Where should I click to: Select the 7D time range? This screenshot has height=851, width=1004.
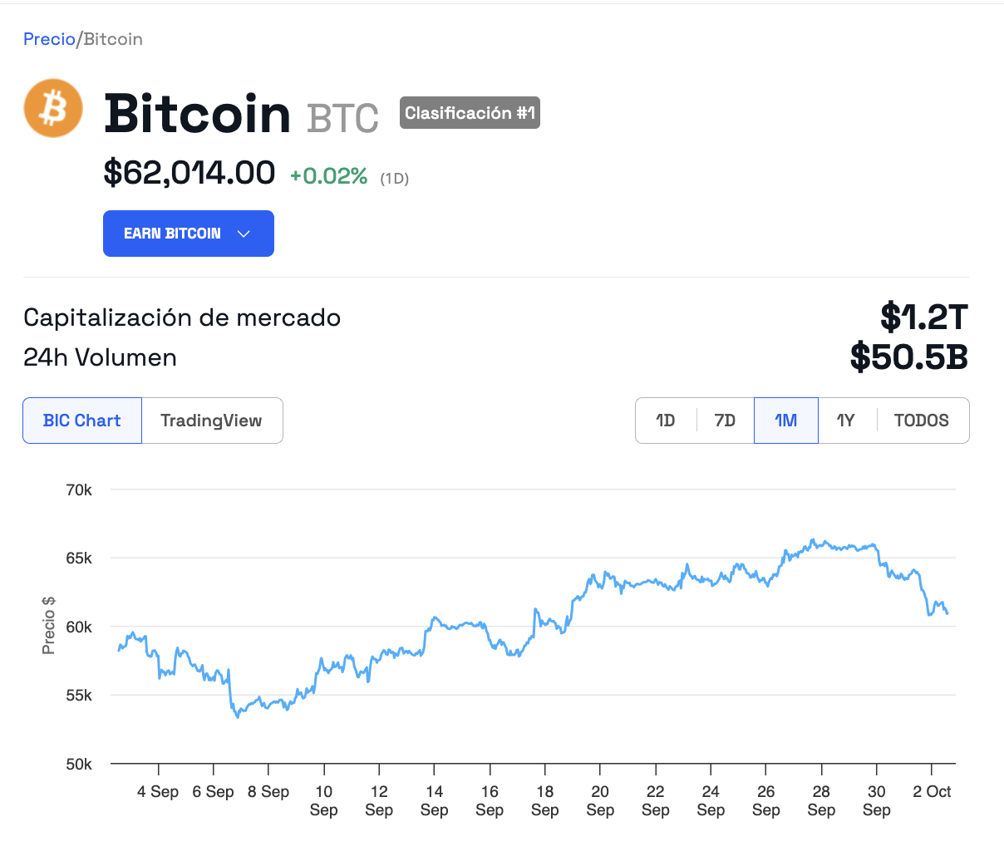725,421
